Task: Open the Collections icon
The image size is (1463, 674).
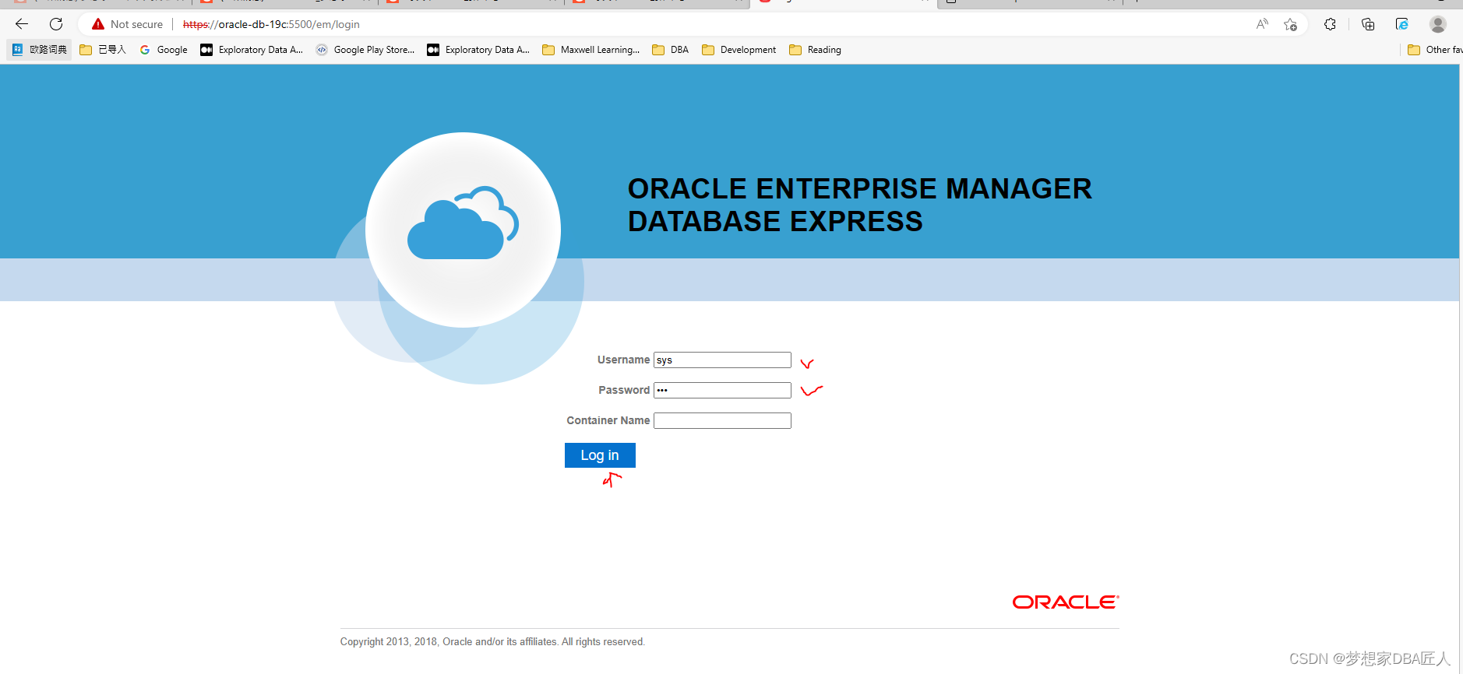Action: pos(1368,24)
